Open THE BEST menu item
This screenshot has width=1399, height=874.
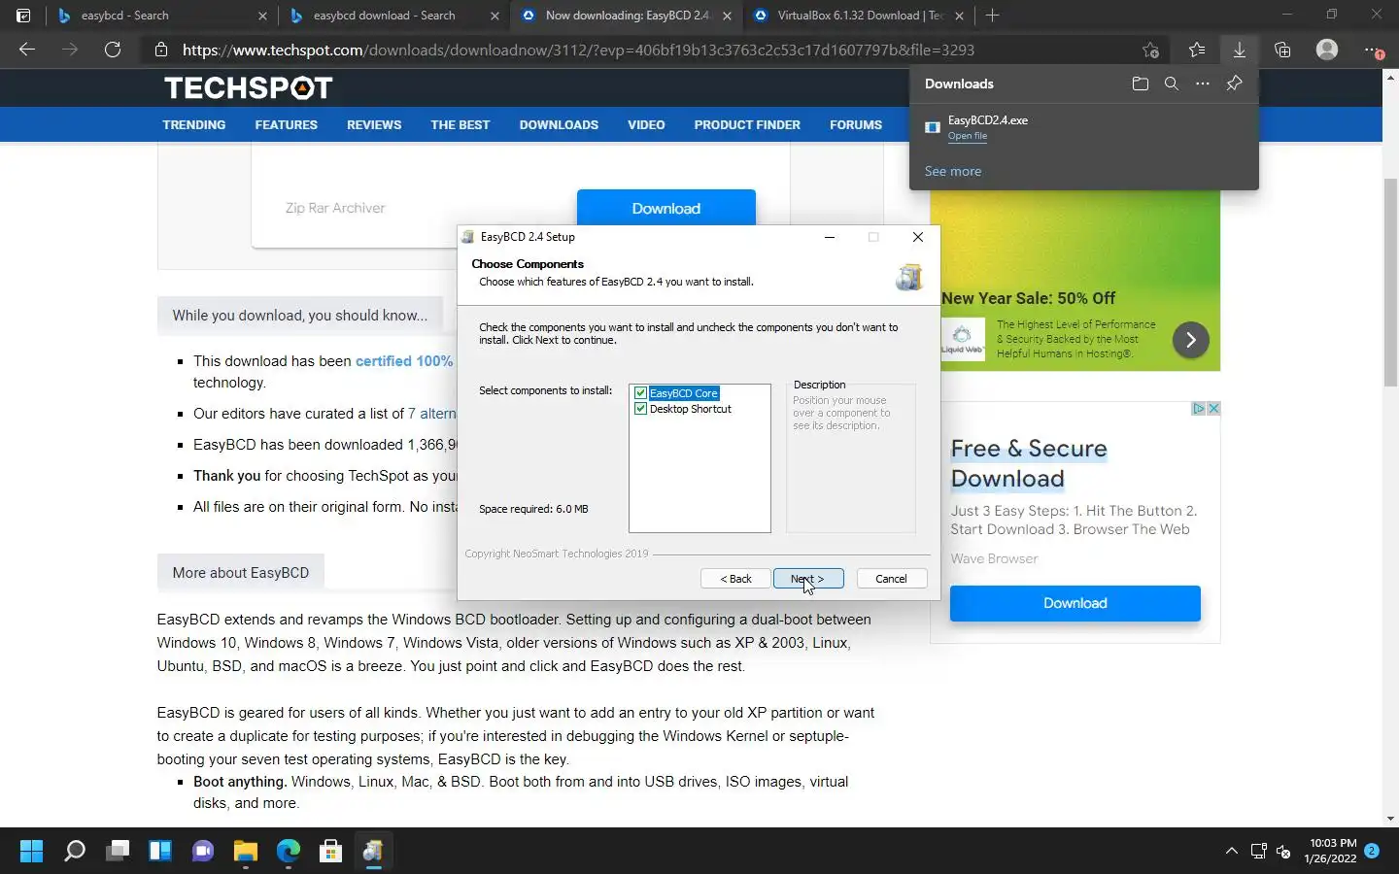461,125
